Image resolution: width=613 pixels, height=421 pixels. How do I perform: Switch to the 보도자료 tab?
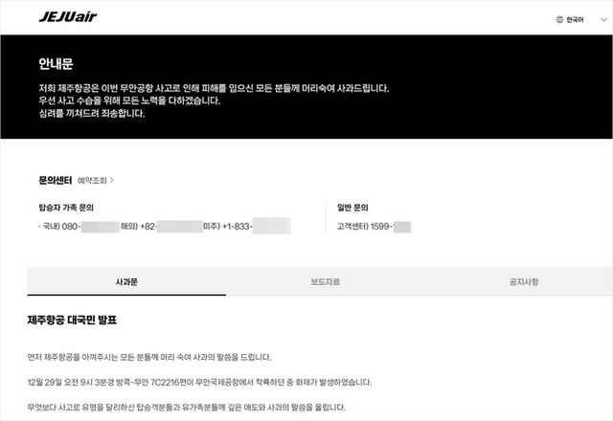(x=326, y=281)
